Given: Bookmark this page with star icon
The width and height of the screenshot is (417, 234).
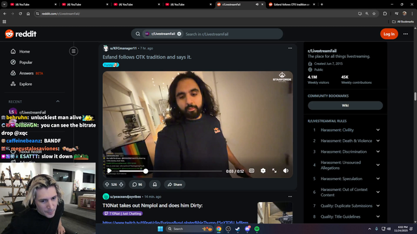Looking at the screenshot, I should (374, 14).
